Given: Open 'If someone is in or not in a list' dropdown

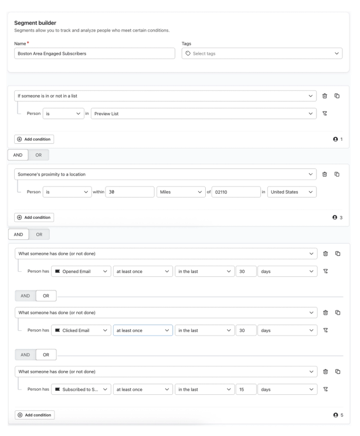Looking at the screenshot, I should click(165, 96).
